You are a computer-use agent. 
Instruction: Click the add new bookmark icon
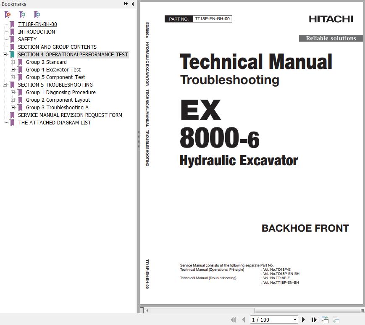22,15
